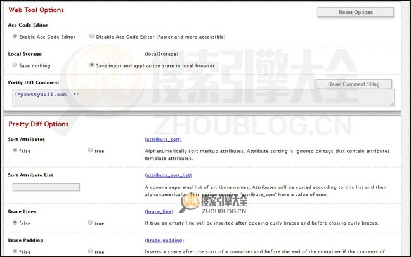Click the comment textarea resize handle
Image resolution: width=411 pixels, height=257 pixels.
(x=392, y=104)
